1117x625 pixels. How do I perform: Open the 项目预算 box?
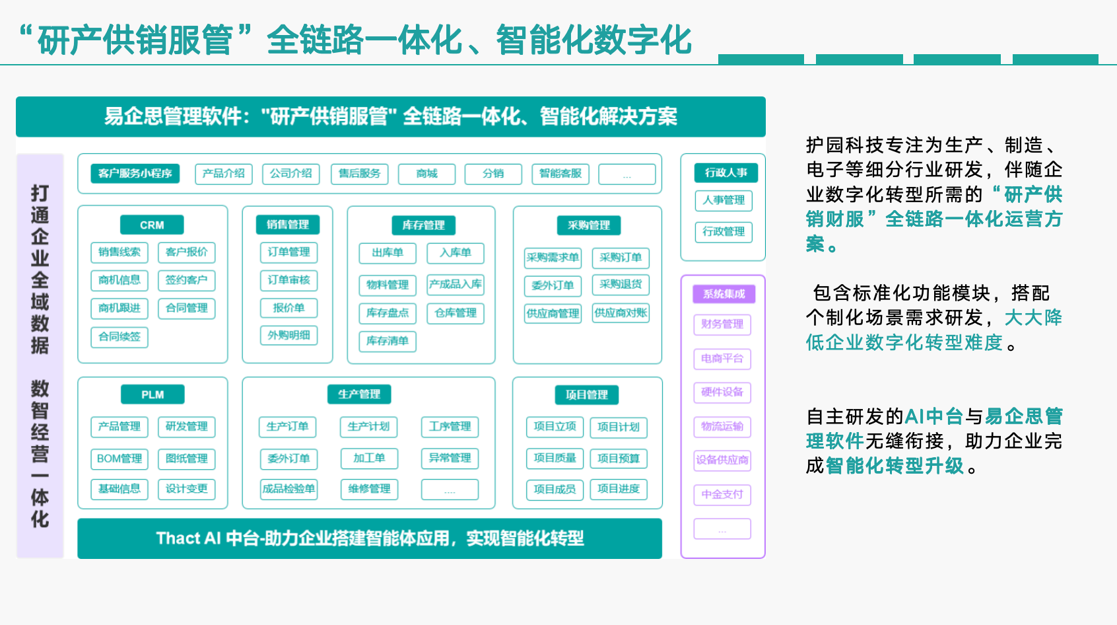[x=619, y=458]
